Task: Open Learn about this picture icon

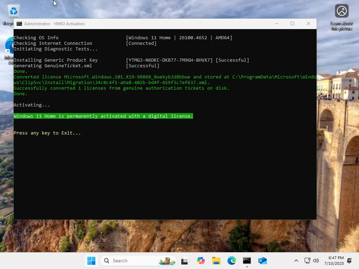Action: [x=341, y=18]
